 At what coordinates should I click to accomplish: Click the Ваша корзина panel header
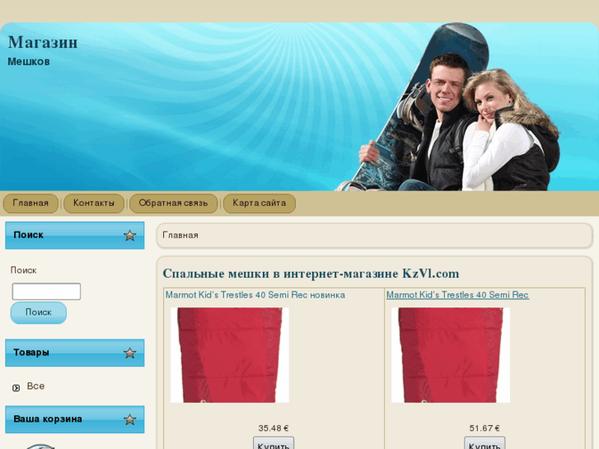coord(75,419)
